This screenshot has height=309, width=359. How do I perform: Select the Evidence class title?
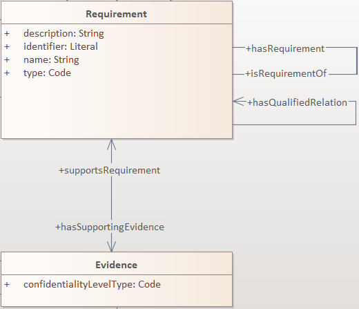click(x=116, y=265)
